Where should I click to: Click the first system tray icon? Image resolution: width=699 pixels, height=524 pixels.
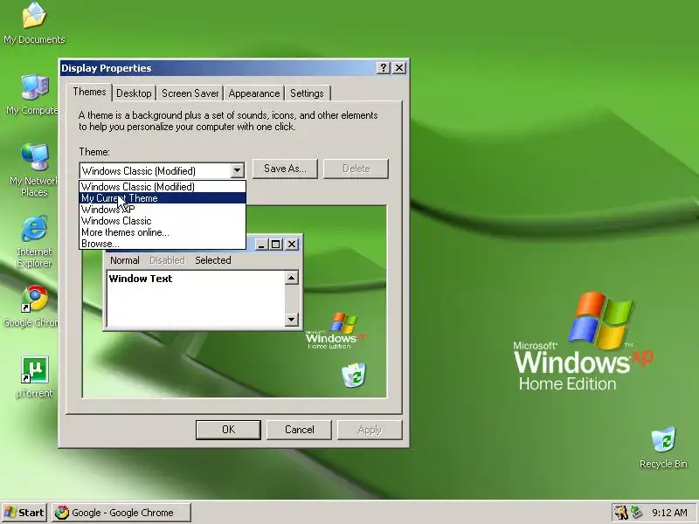coord(620,513)
